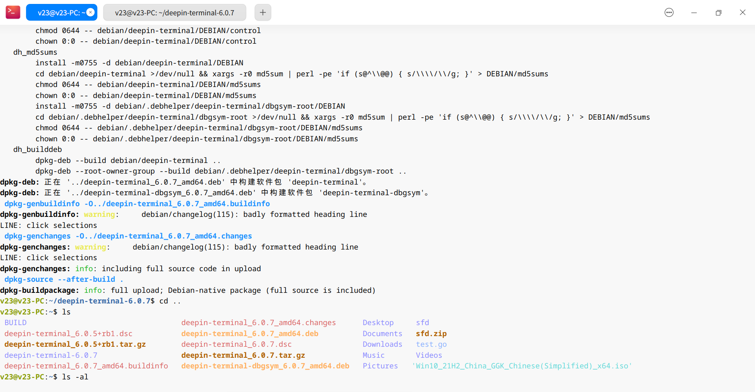Switch to the ~/deepin-terminal-6.0.7 tab
Image resolution: width=755 pixels, height=392 pixels.
coord(175,13)
